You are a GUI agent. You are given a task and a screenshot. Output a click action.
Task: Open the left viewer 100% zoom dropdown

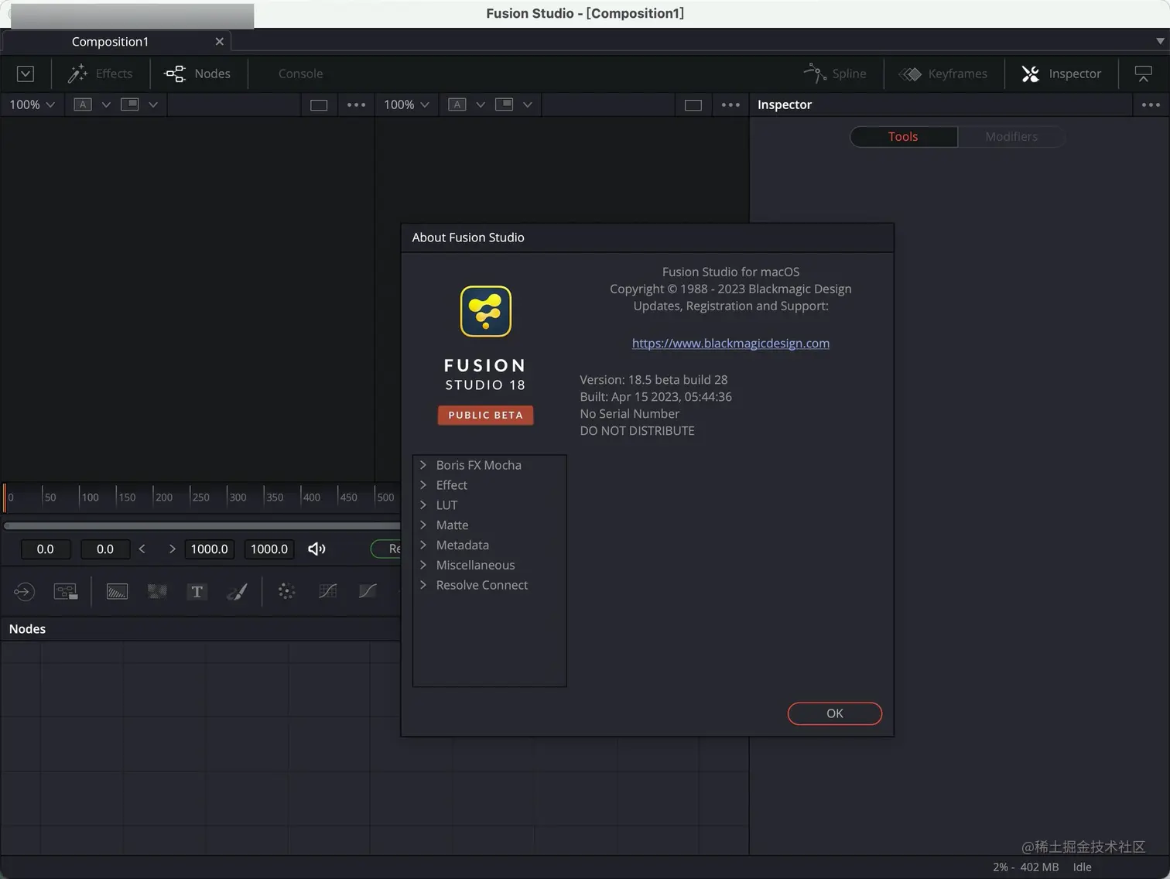tap(32, 104)
